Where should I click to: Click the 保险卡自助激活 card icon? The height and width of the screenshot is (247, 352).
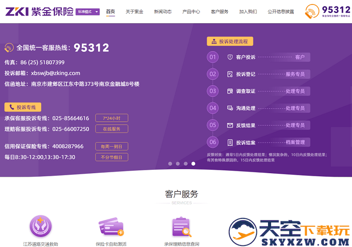pos(111,226)
